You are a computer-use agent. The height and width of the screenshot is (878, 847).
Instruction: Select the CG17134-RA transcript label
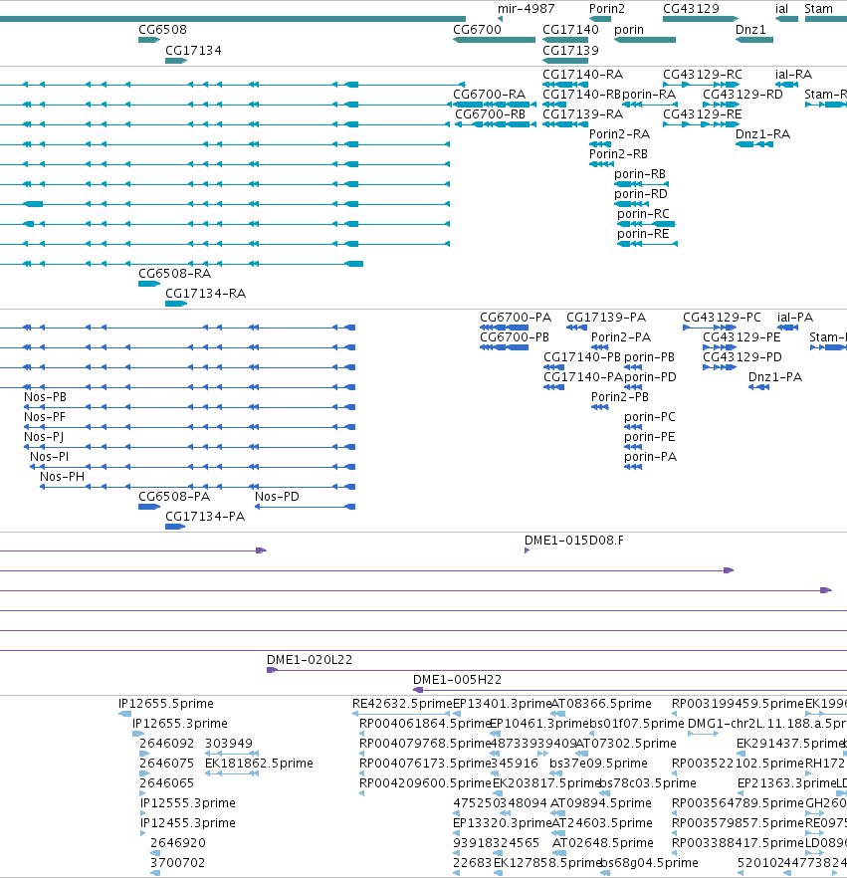(x=205, y=294)
